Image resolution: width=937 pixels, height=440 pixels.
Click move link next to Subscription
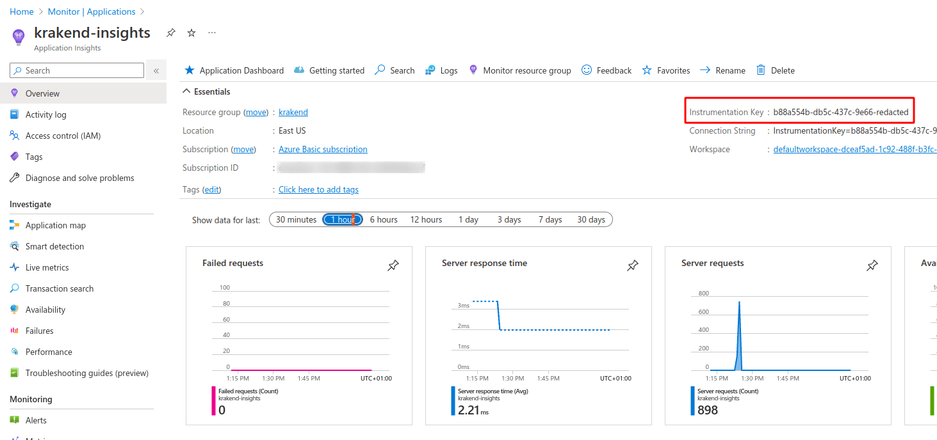click(243, 149)
